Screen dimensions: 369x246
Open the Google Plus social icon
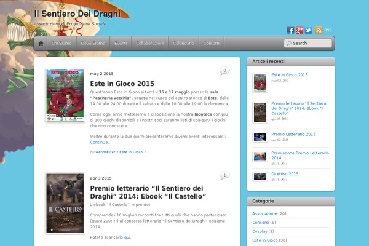pos(300,30)
